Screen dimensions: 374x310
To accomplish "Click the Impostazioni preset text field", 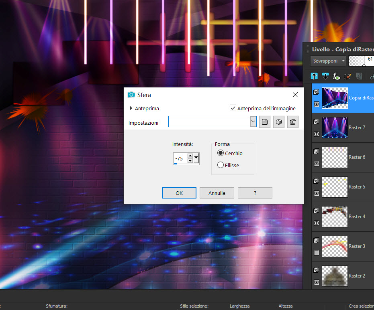I will coord(209,122).
